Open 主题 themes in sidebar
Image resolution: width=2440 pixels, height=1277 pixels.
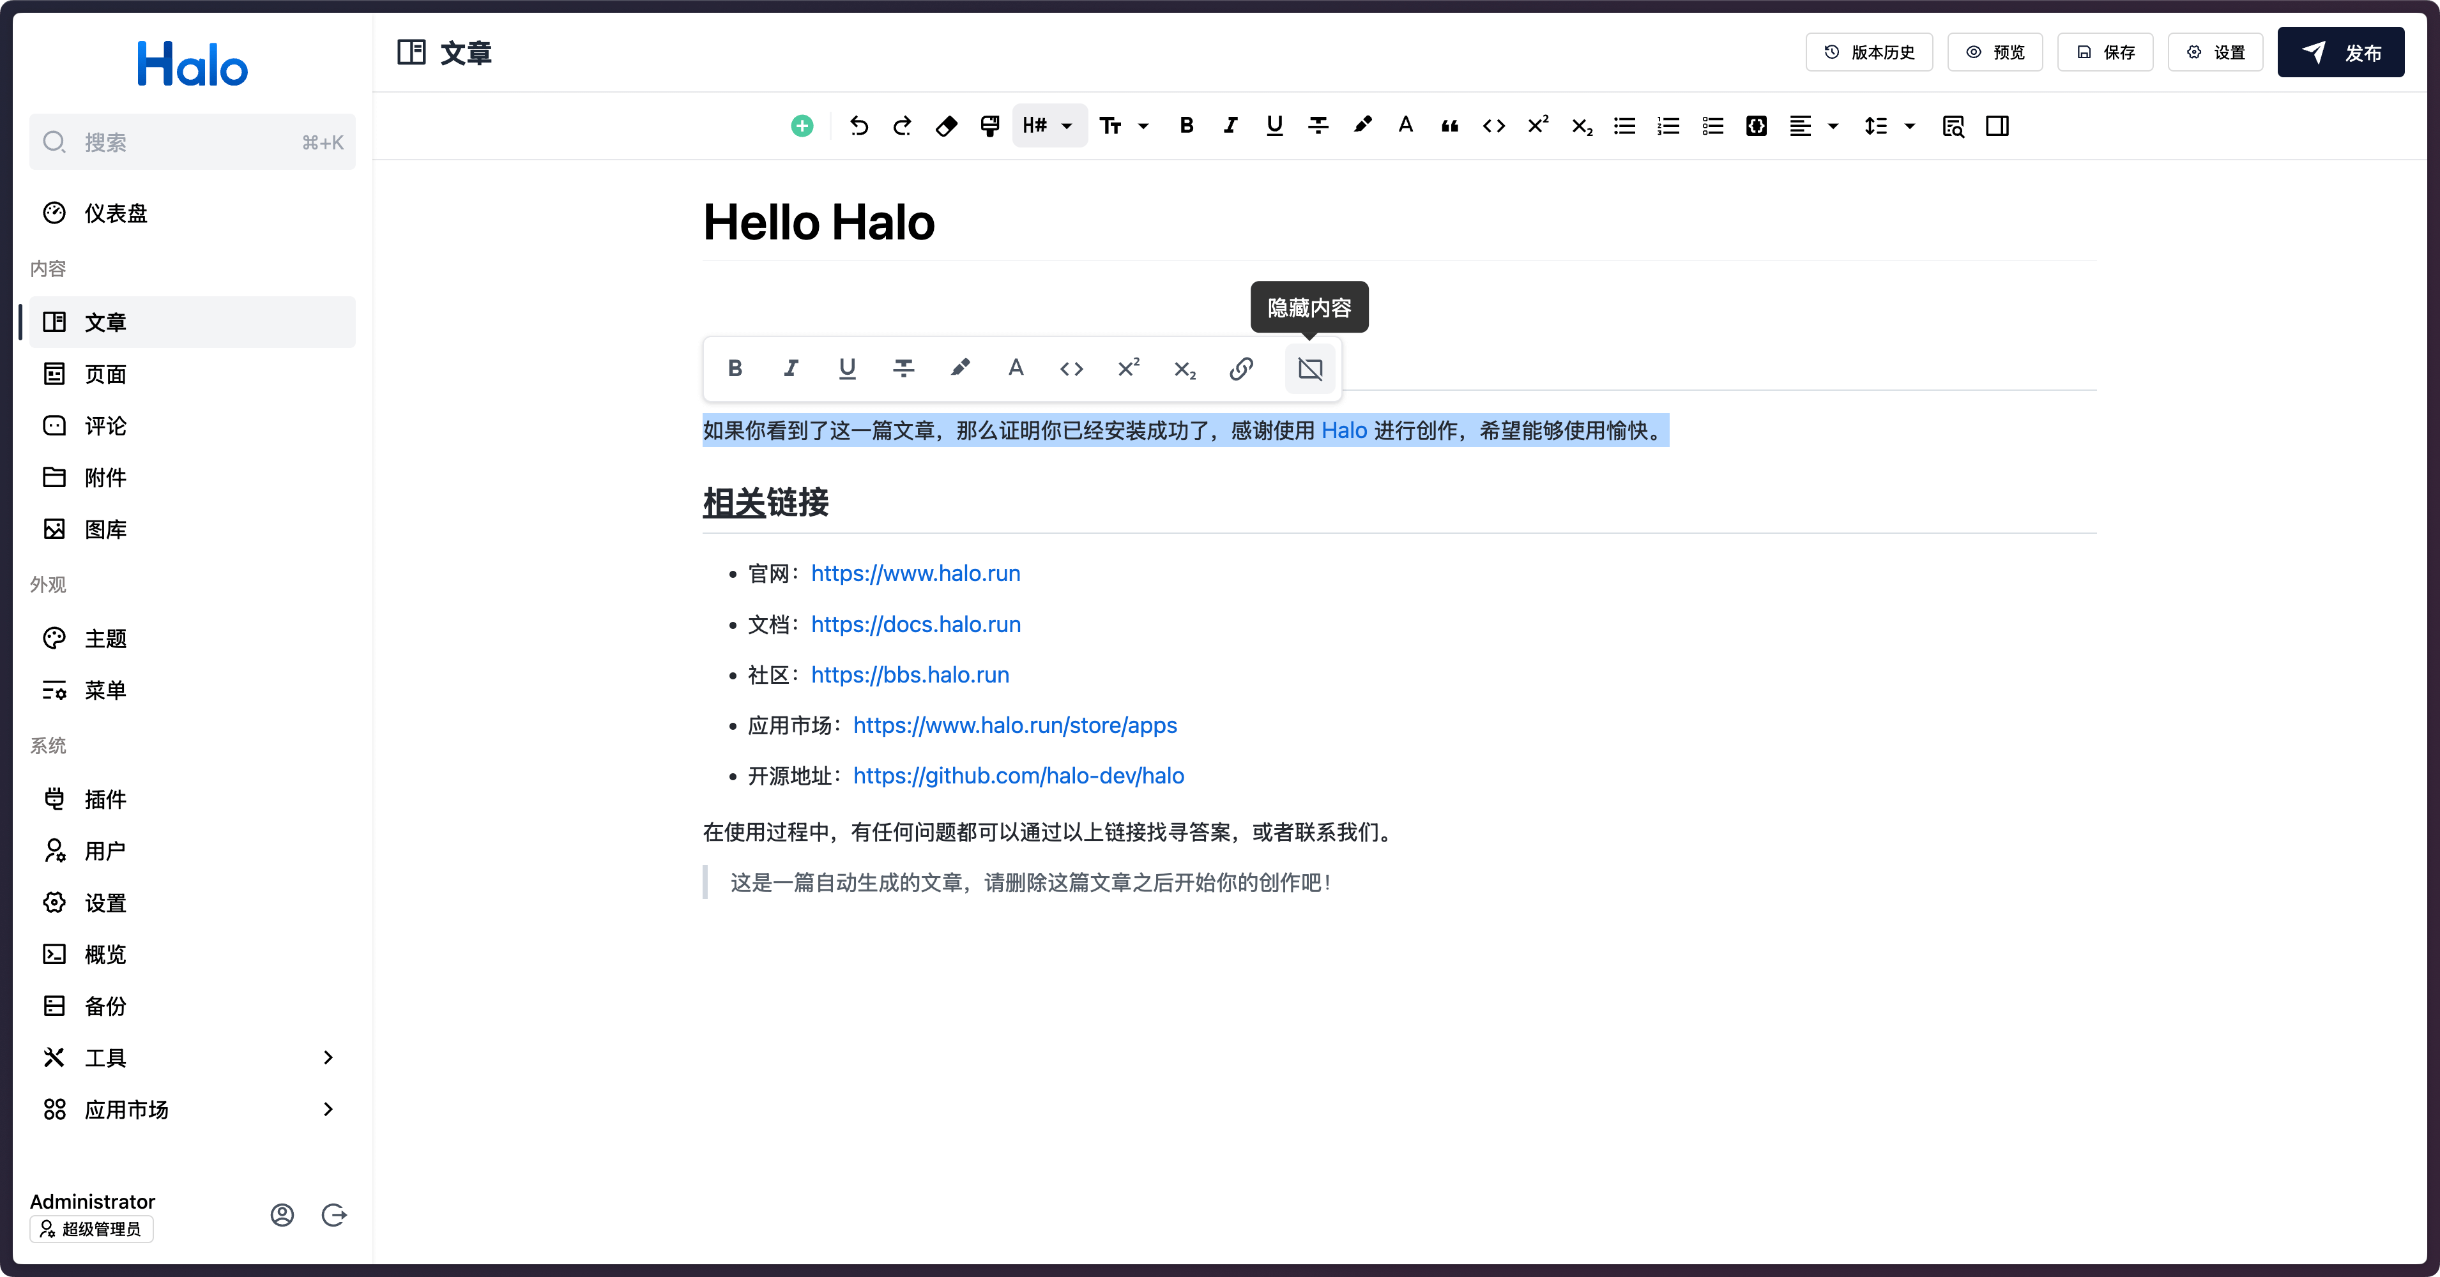[192, 638]
